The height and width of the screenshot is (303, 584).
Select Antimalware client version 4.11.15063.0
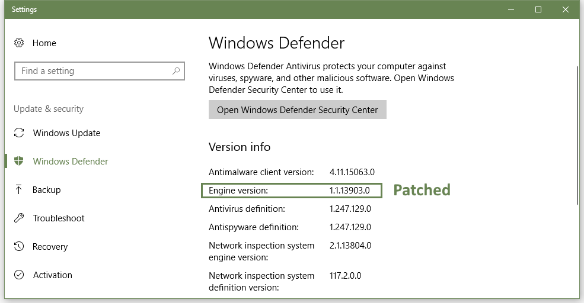pos(352,172)
